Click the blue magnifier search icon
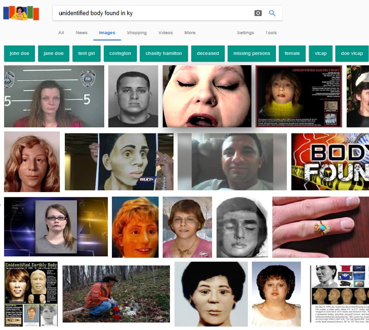Image resolution: width=369 pixels, height=330 pixels. pos(272,13)
